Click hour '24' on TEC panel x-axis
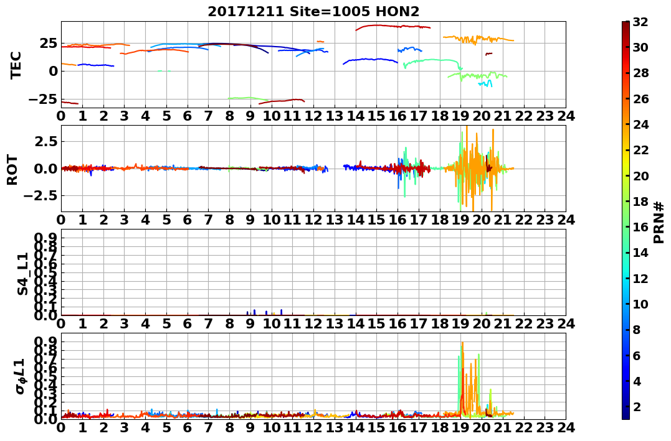Viewport: 671px width, 441px height. pos(566,116)
